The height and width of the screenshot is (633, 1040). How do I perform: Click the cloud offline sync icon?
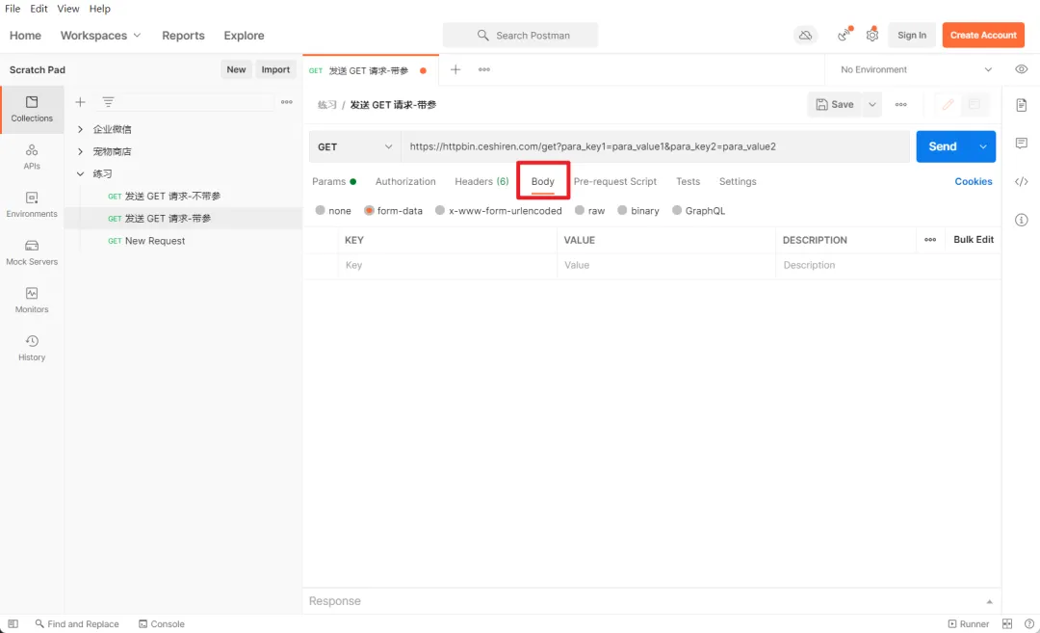(805, 35)
